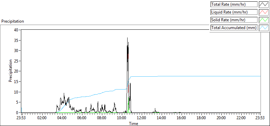The image size is (270, 126).
Task: Click the tallest total rate spike peak
Action: tap(128, 38)
